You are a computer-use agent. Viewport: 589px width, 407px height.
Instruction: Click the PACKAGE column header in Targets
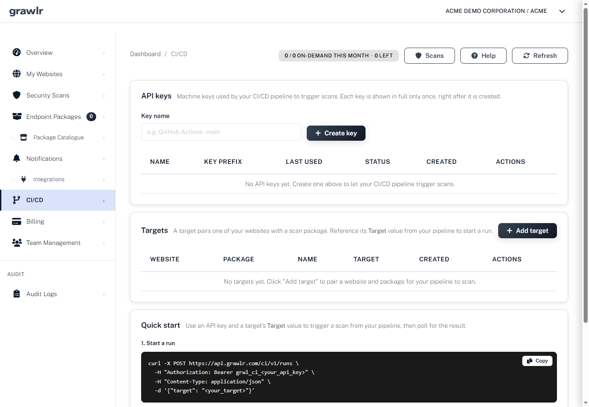point(239,259)
